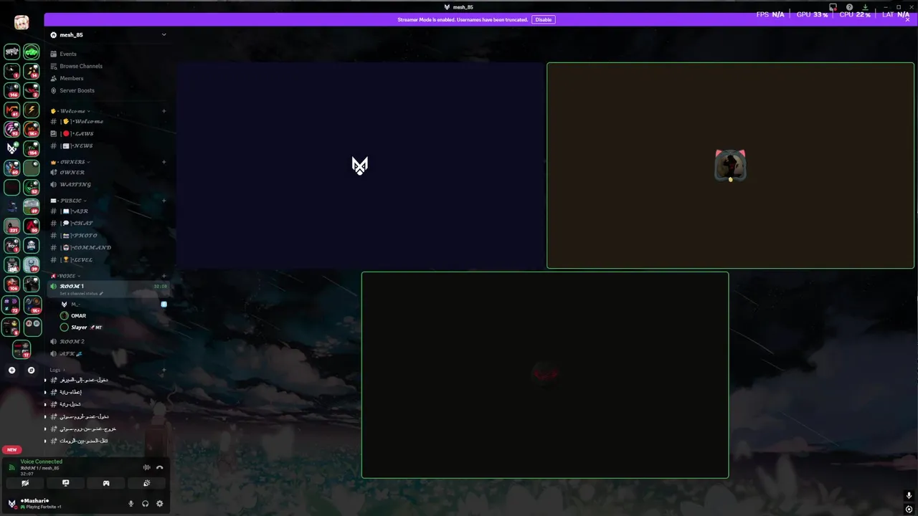Add a channel to the Welcome category
This screenshot has height=516, width=918.
point(164,111)
